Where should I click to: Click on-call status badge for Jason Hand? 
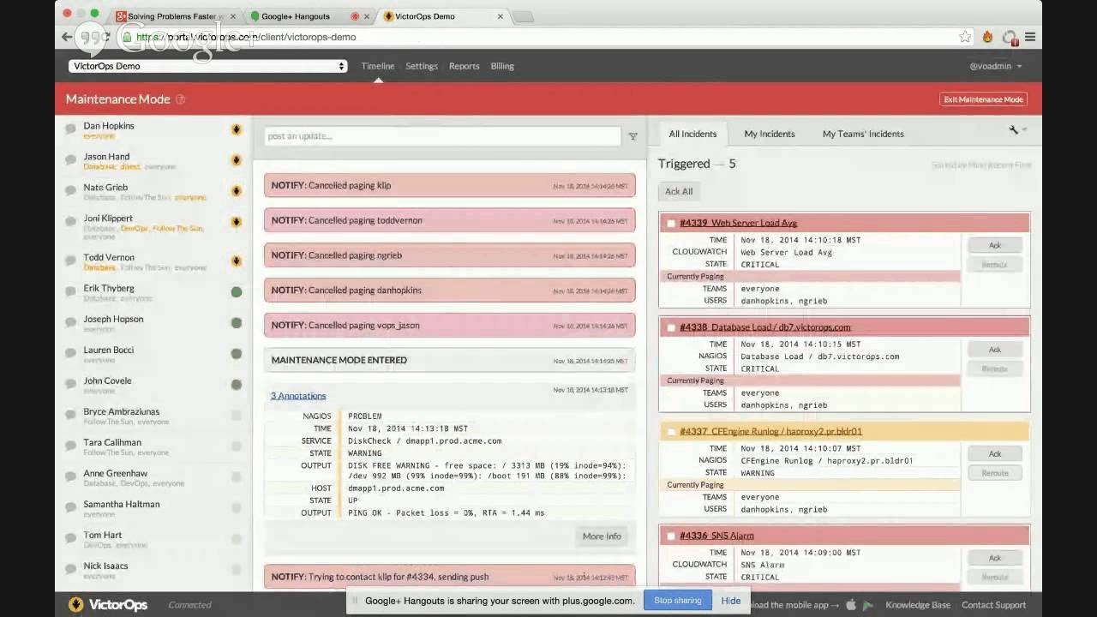tap(237, 160)
